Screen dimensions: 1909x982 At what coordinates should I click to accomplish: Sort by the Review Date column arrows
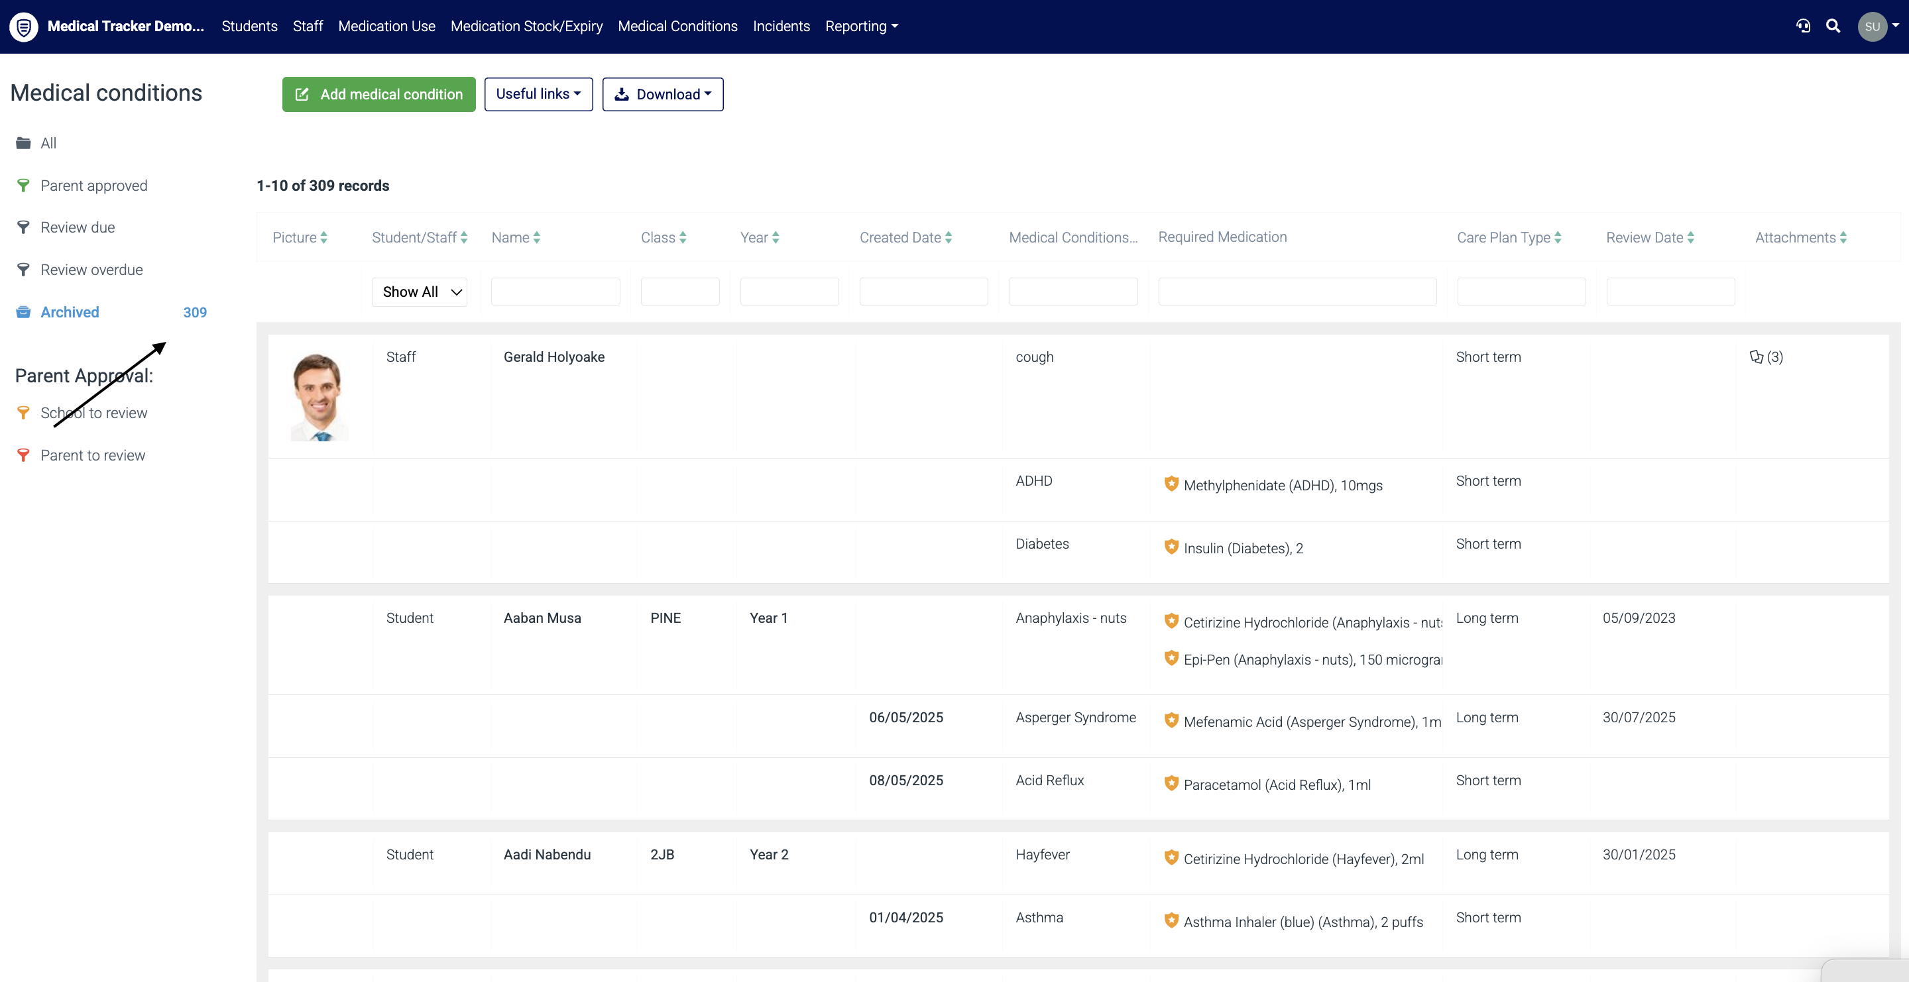click(x=1690, y=238)
